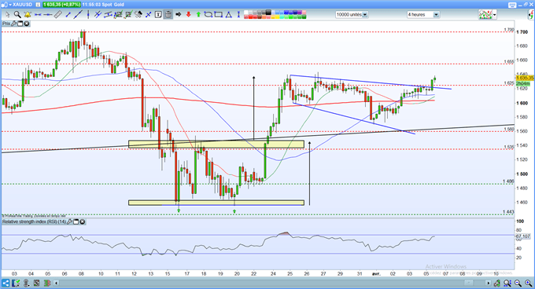Viewport: 535px width, 289px height.
Task: Toggle the side panel arrow at right edge
Action: [531, 15]
